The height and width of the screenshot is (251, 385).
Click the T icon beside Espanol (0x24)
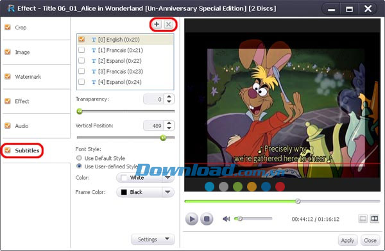tap(94, 82)
